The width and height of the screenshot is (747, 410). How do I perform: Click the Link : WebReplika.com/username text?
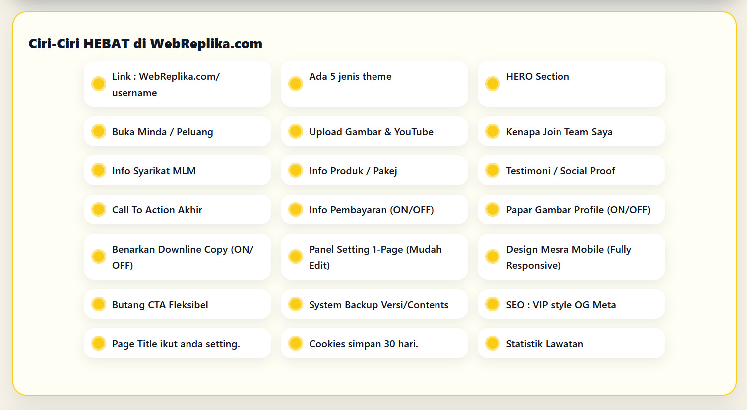[x=166, y=84]
